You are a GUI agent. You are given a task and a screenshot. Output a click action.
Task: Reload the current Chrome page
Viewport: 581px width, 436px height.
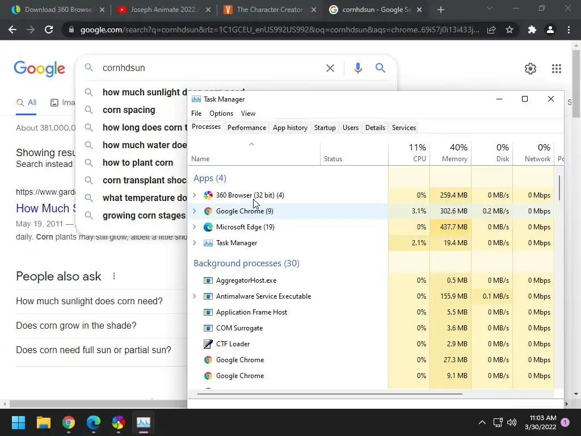(49, 30)
